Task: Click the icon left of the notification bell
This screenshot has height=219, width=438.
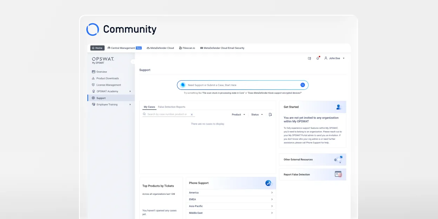Action: coord(309,58)
